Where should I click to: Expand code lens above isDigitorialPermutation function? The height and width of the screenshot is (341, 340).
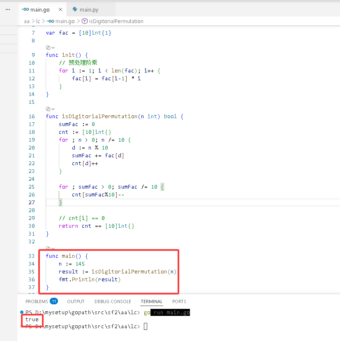click(50, 109)
